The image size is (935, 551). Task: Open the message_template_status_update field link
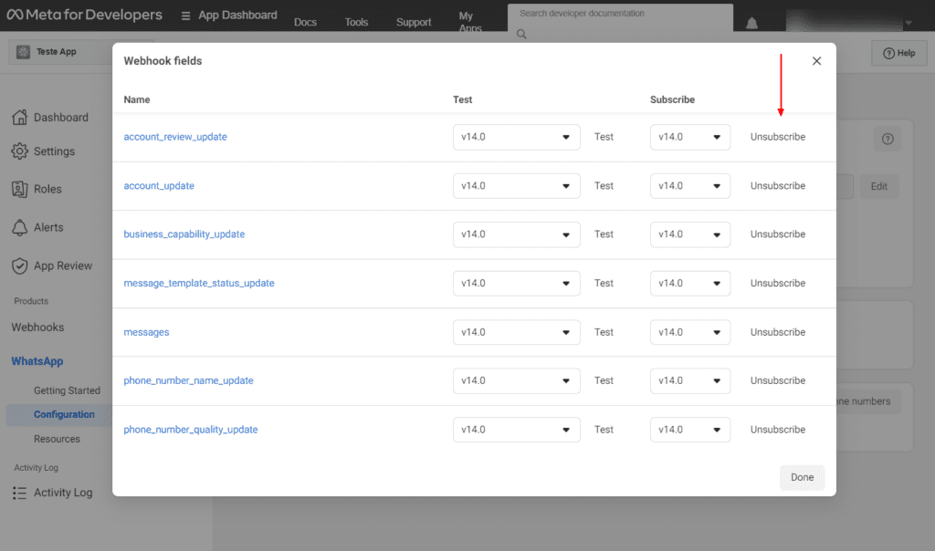199,284
